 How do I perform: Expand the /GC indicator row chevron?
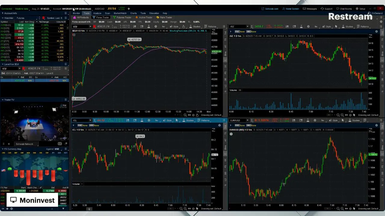(231, 31)
